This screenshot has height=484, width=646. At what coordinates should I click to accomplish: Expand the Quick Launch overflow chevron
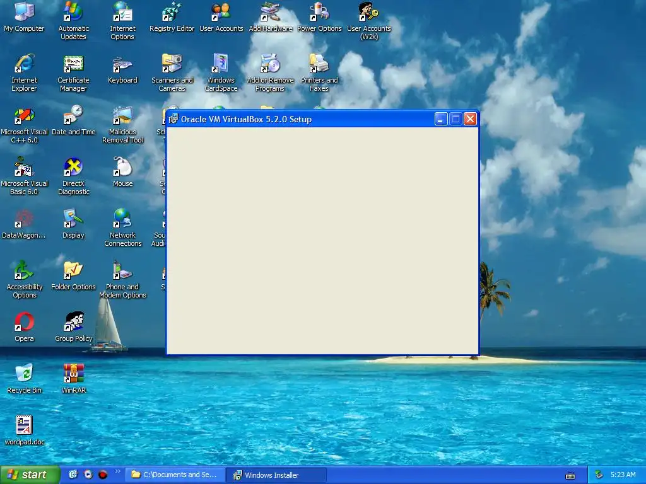[118, 471]
